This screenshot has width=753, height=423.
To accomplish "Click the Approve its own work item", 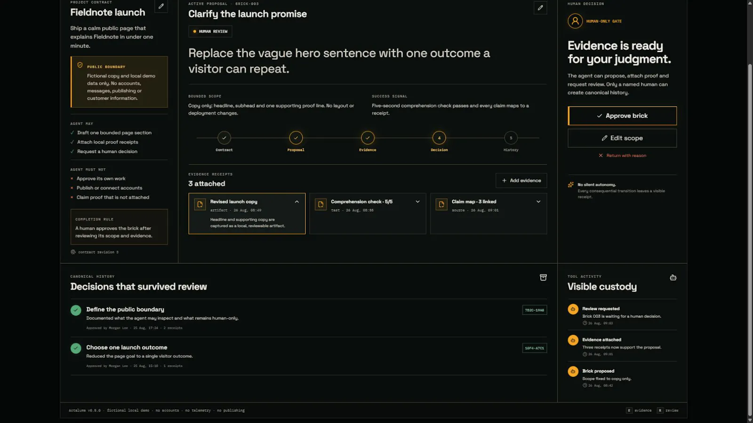I will (98, 179).
